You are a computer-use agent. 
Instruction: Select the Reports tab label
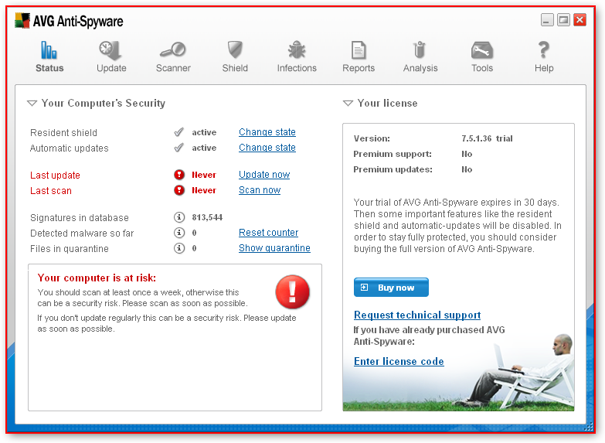pos(359,68)
